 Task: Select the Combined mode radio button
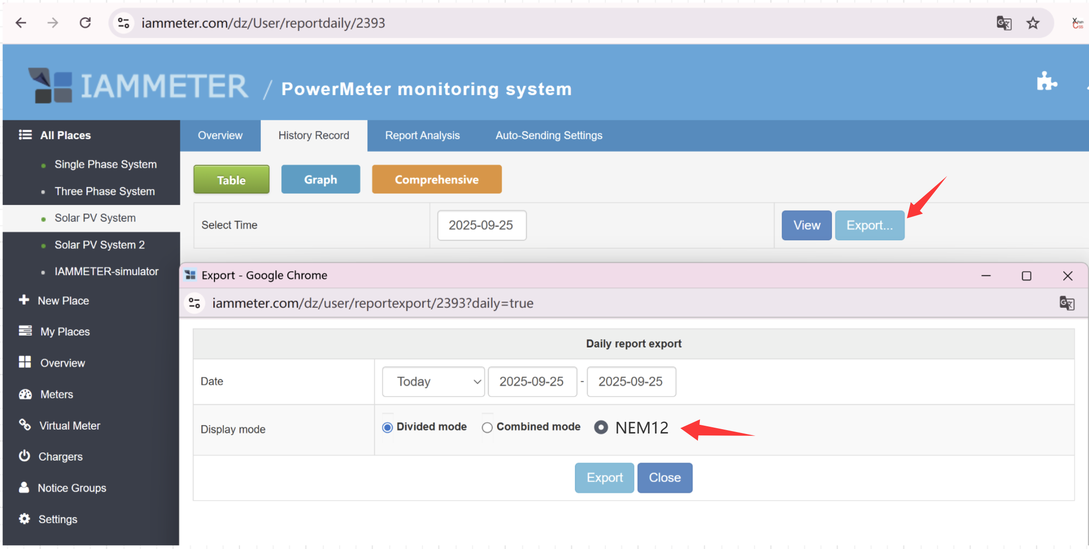[x=487, y=428]
